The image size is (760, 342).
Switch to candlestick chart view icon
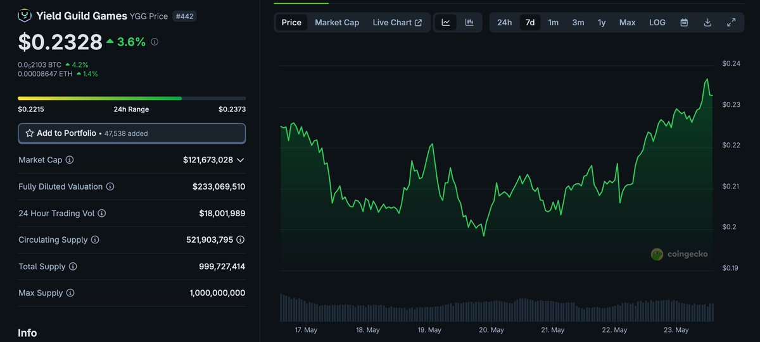[469, 22]
